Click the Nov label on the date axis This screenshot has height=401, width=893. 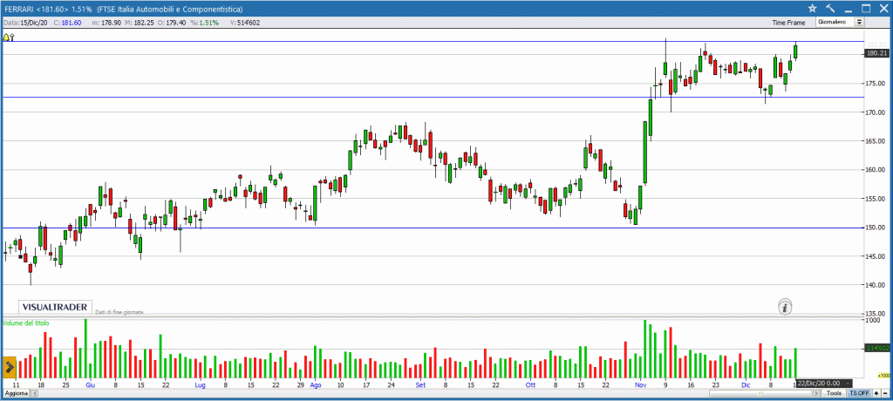point(641,385)
